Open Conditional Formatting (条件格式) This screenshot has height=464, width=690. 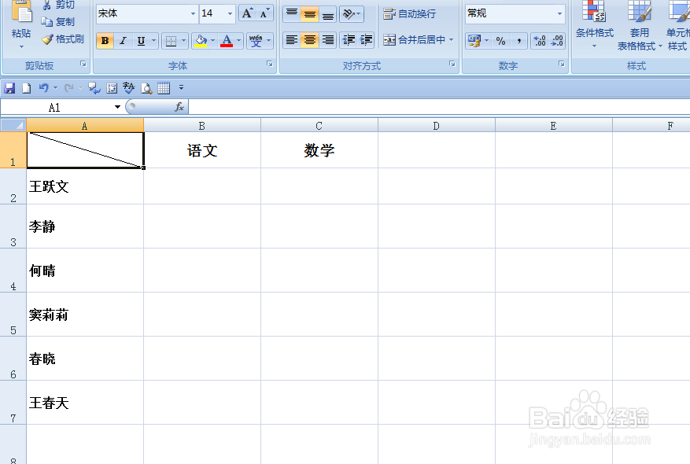[x=594, y=24]
